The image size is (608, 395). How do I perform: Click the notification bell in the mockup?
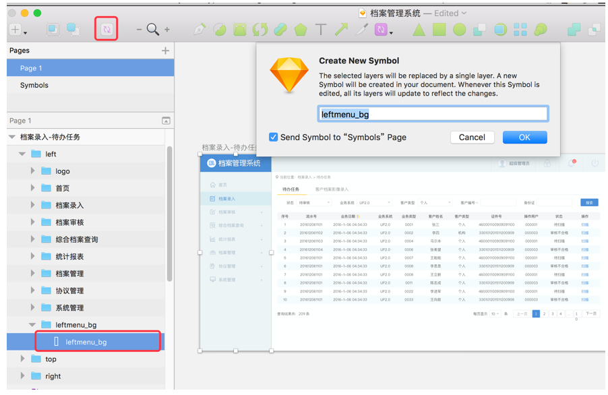point(572,163)
